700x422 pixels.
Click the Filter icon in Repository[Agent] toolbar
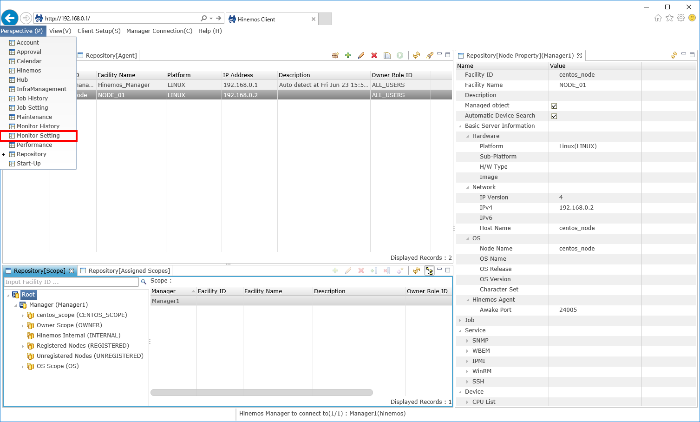pos(430,55)
